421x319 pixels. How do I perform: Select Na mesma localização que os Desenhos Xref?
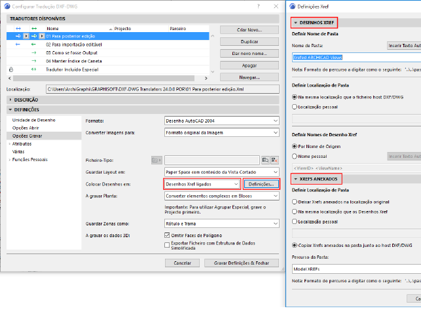click(x=295, y=212)
